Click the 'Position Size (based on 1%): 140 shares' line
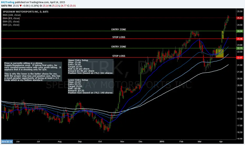Viewport: 245px width, 145px height. (90, 93)
